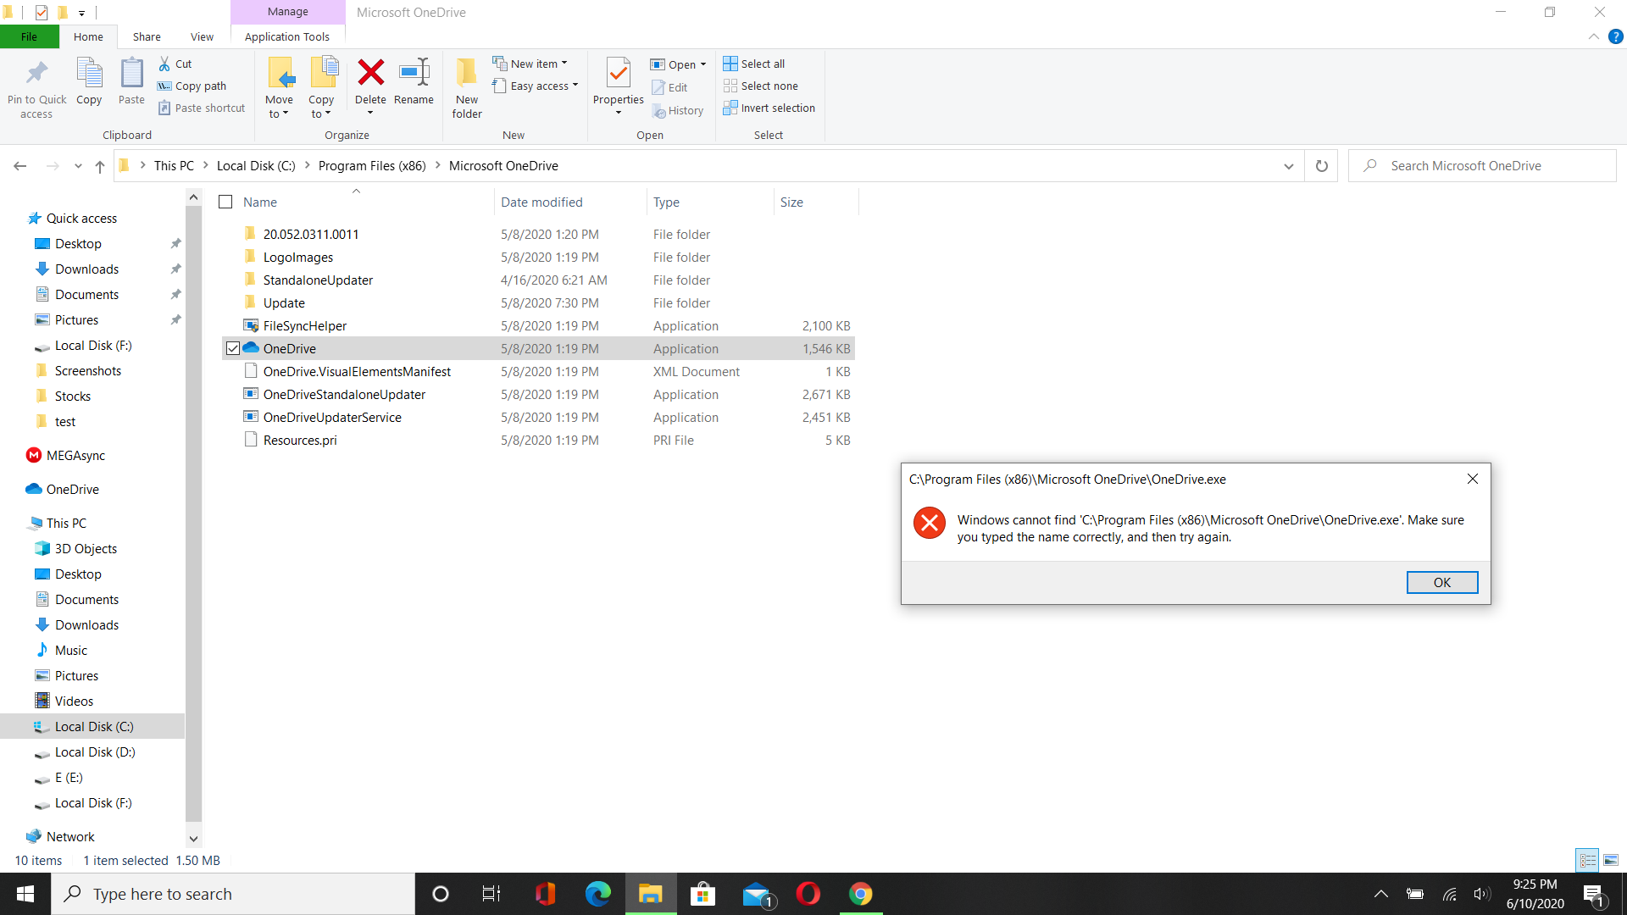
Task: Uncheck the OneDrive file checkbox
Action: (233, 348)
